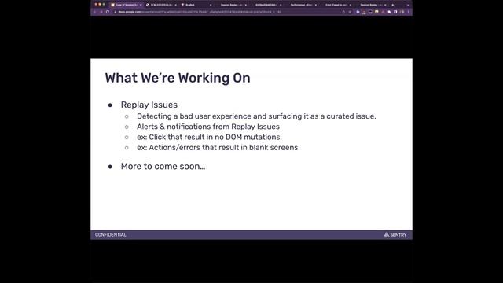Screen dimensions: 503x283
Task: Reload the page with the refresh icon
Action: pos(108,12)
